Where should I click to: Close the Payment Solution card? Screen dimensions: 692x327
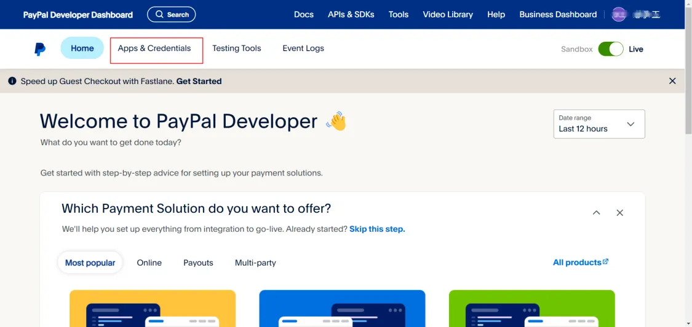pos(619,213)
